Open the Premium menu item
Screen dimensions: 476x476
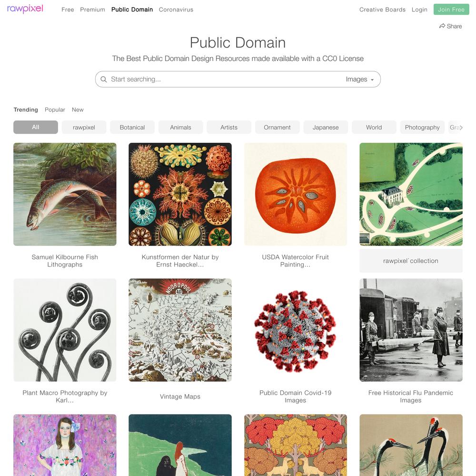[x=92, y=10]
